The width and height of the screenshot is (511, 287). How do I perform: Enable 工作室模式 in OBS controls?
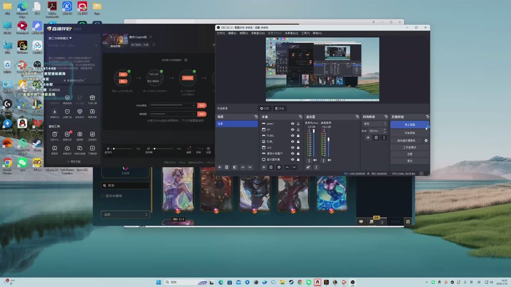[409, 147]
